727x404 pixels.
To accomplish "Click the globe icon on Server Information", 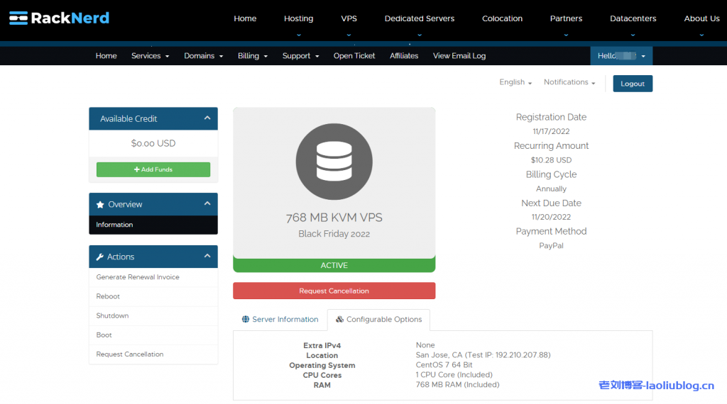I will click(x=246, y=320).
